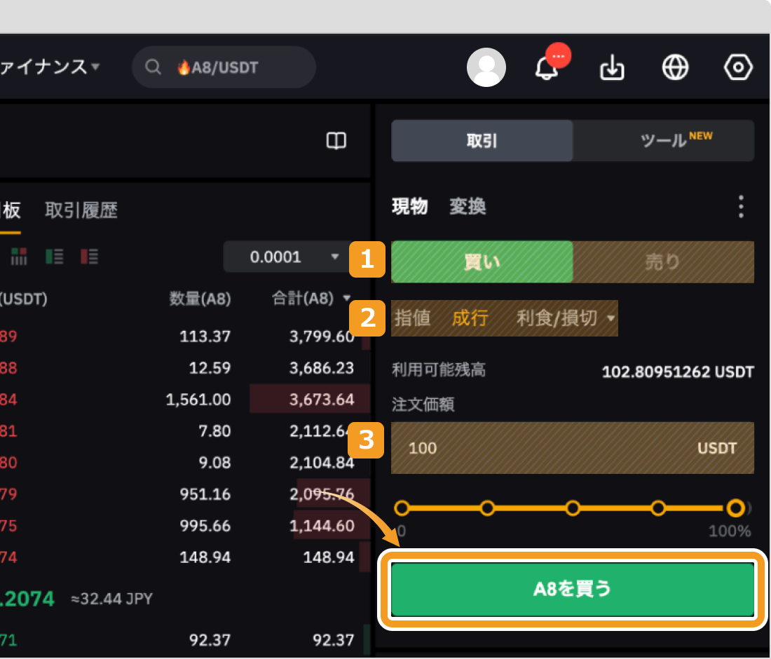Show sell orders only view icon
This screenshot has height=659, width=771.
point(89,256)
